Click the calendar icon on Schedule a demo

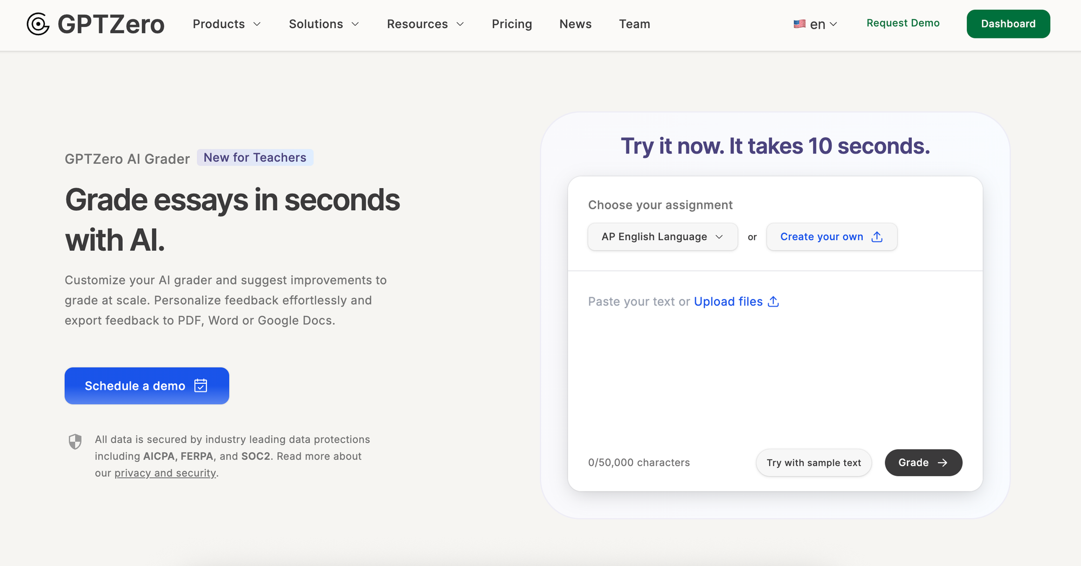coord(201,385)
